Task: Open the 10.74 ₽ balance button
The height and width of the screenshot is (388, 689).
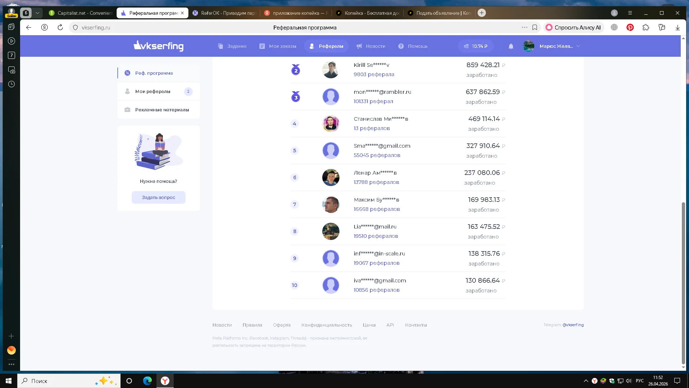Action: pos(475,46)
